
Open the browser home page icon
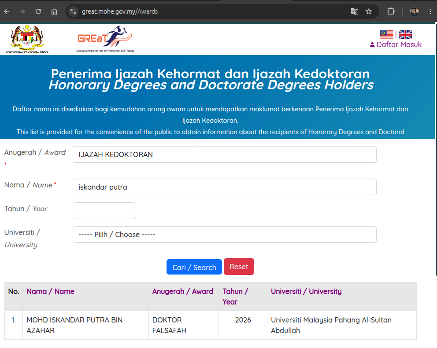point(54,11)
